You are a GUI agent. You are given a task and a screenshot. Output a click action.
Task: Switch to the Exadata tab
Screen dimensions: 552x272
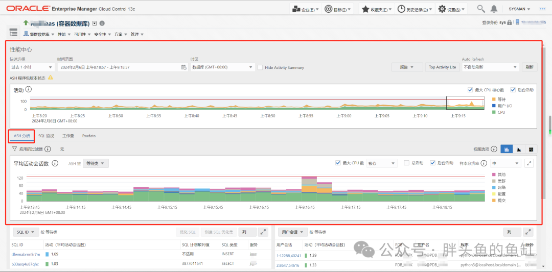89,136
